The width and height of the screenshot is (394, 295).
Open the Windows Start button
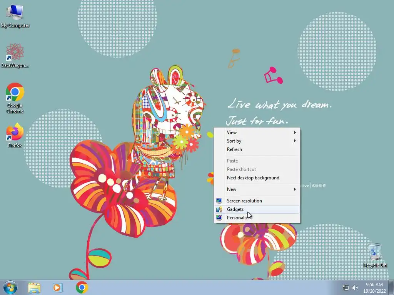pyautogui.click(x=10, y=287)
